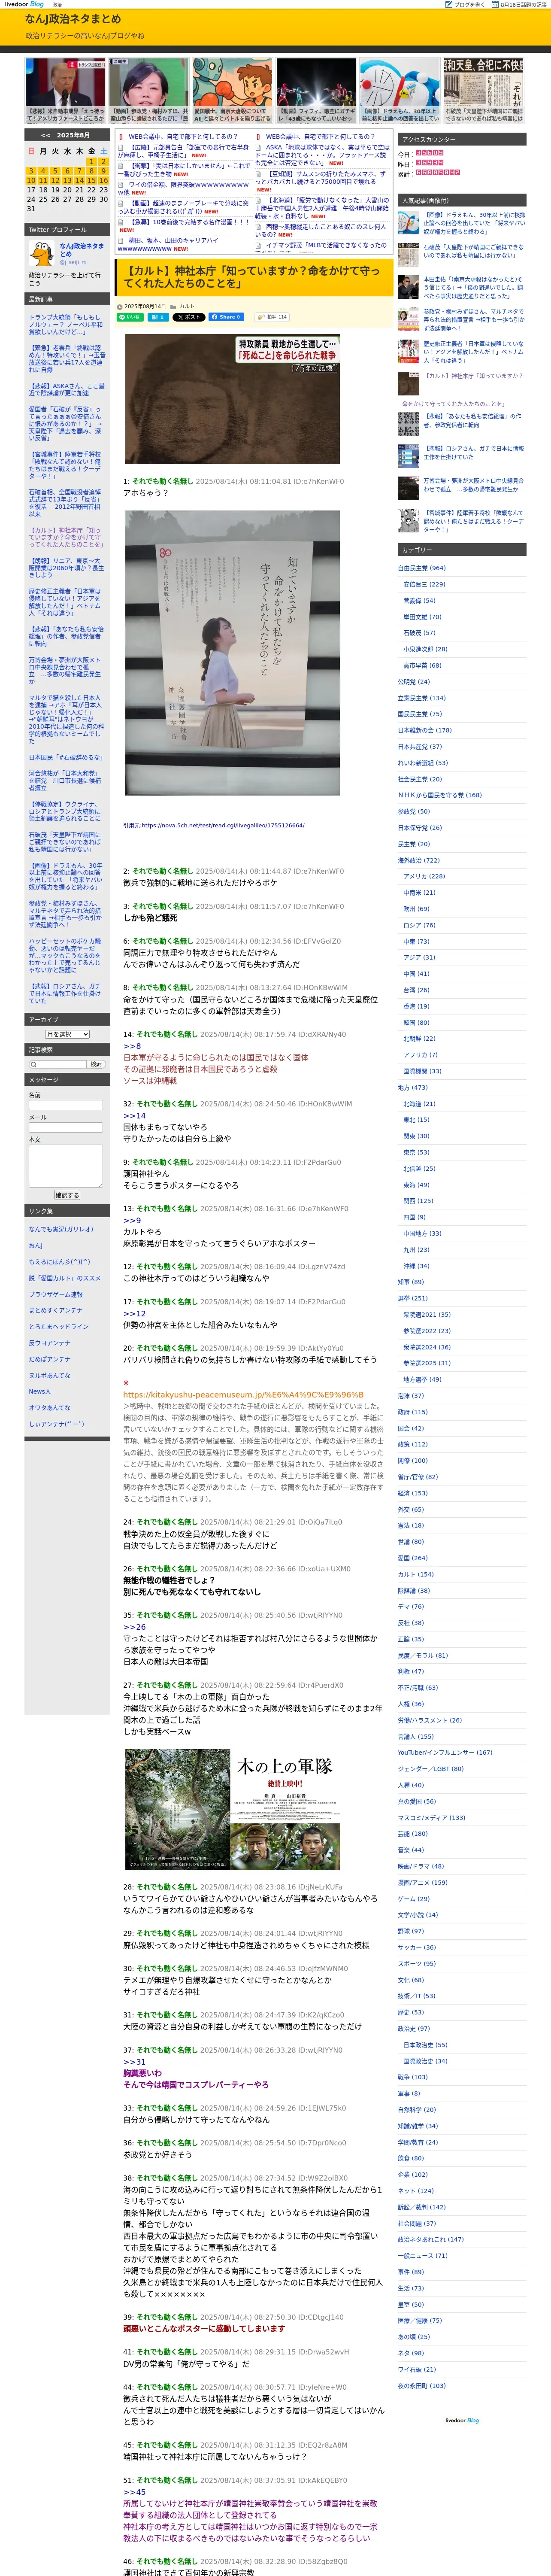
Task: Open the なんでも実況(ガリレオ) link
Action: pyautogui.click(x=61, y=1229)
